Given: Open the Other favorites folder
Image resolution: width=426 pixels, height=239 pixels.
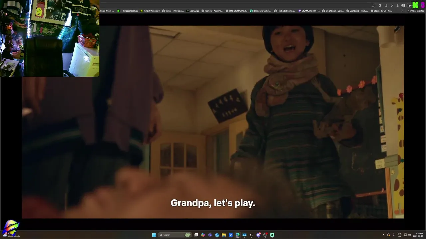Looking at the screenshot, I should [x=416, y=11].
